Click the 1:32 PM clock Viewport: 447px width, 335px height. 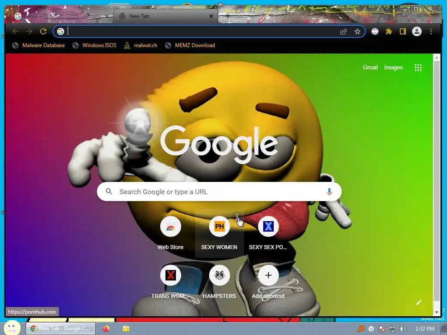pyautogui.click(x=425, y=329)
